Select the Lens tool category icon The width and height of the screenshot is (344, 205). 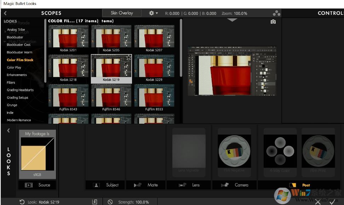point(183,185)
